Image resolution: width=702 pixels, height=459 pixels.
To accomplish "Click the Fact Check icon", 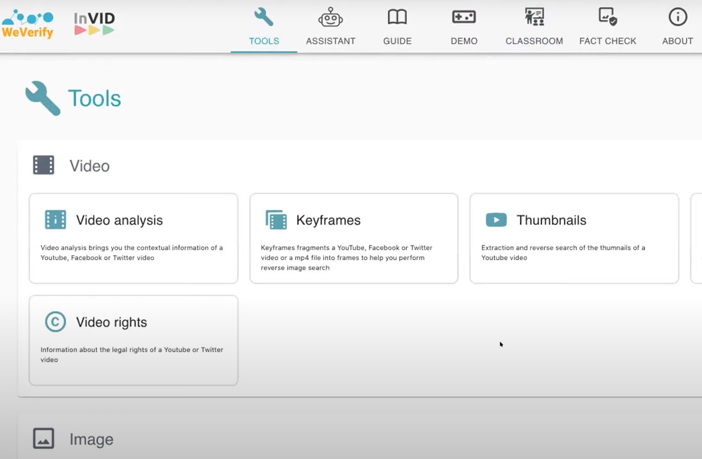I will [607, 17].
